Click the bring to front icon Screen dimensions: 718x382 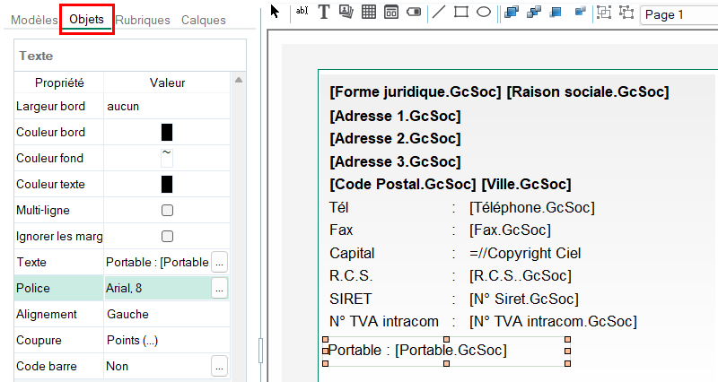point(511,12)
